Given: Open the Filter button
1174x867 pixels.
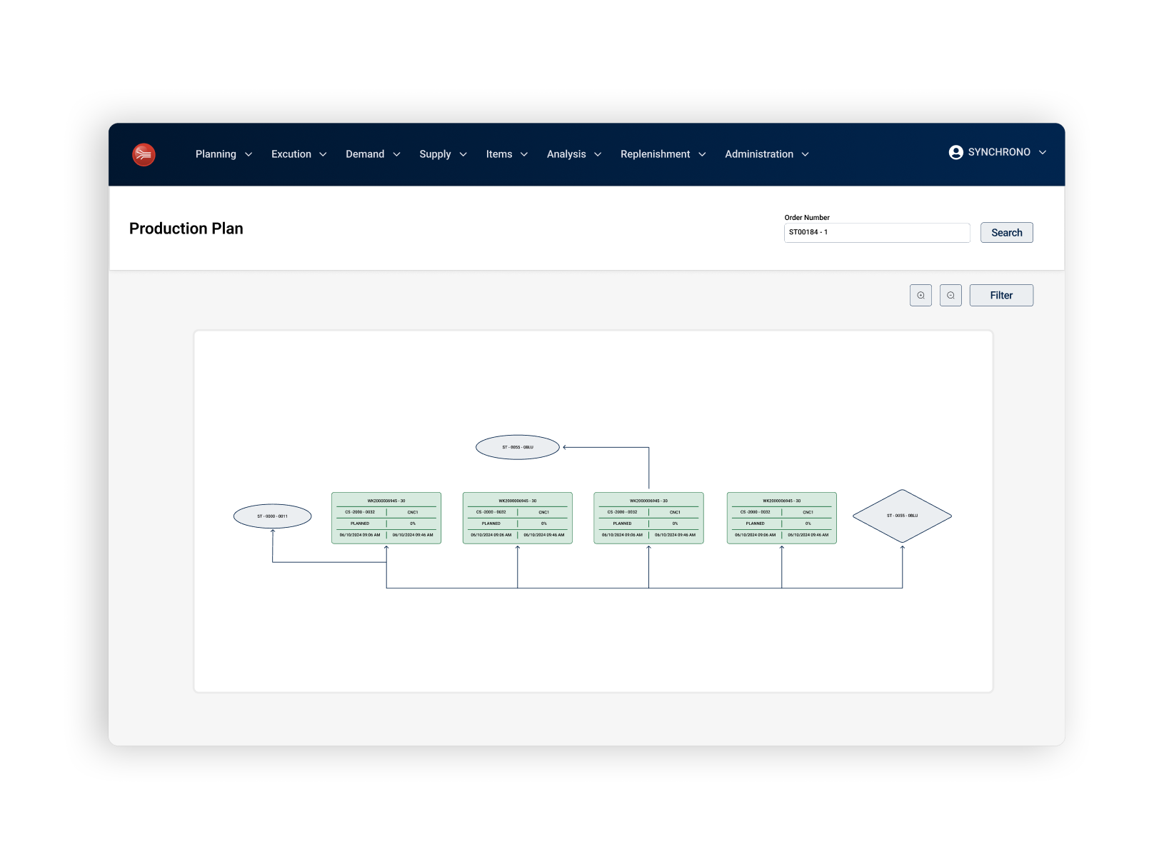Looking at the screenshot, I should [x=1001, y=296].
